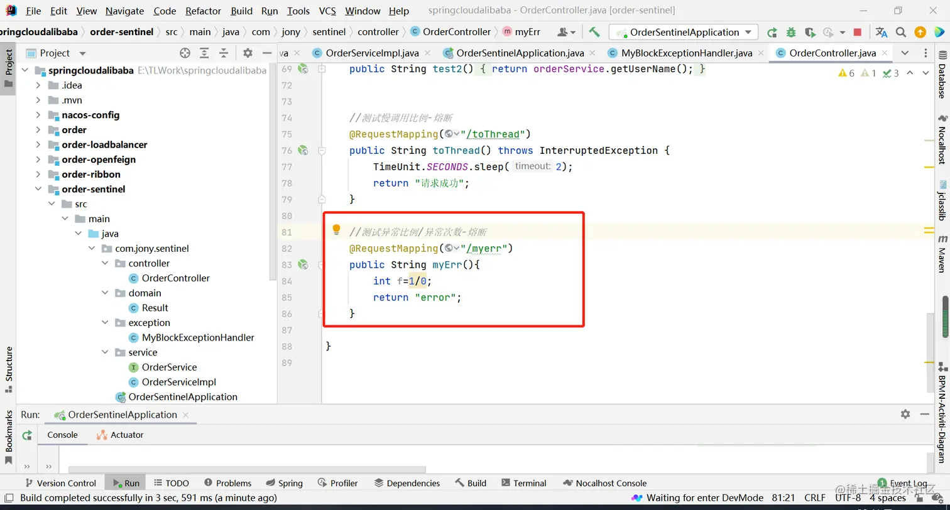Screen dimensions: 950x510
Task: Click the intention lightbulb on line 81
Action: (336, 230)
